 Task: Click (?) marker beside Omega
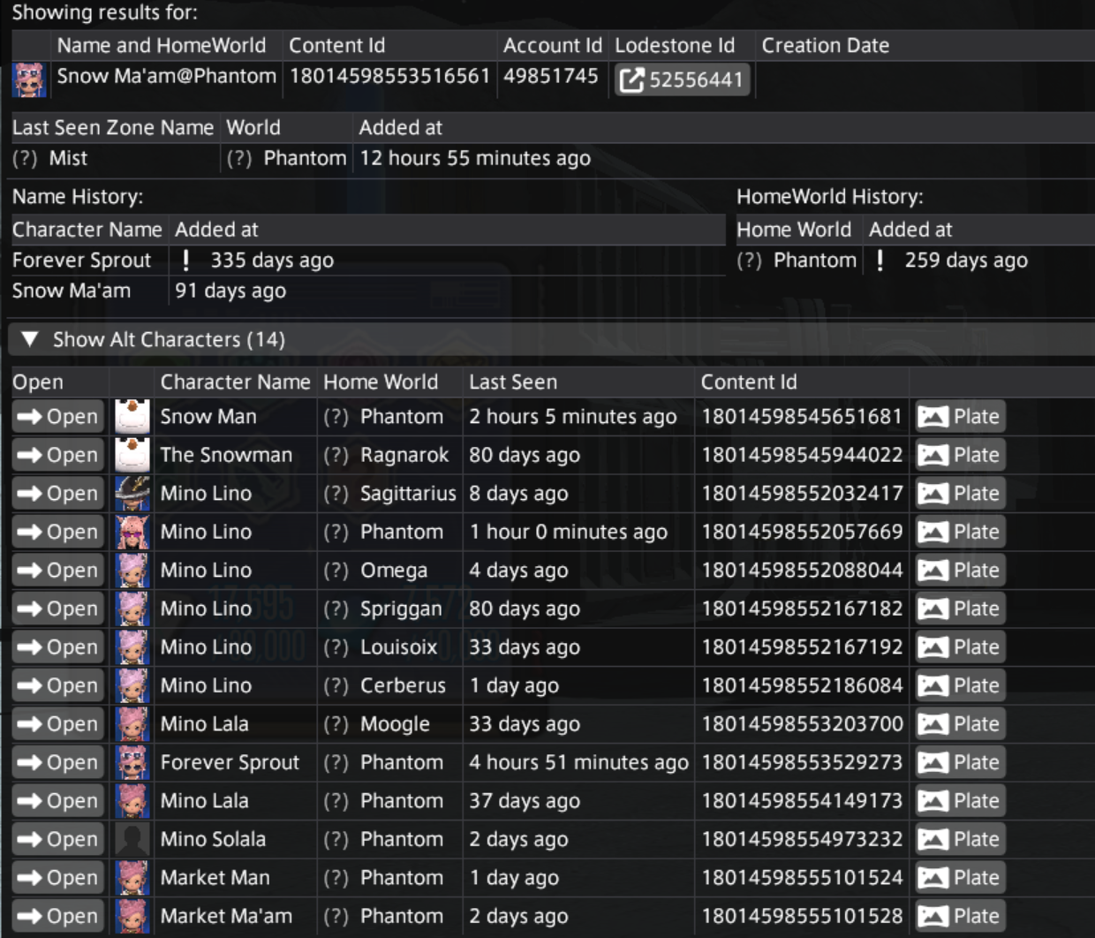click(336, 571)
